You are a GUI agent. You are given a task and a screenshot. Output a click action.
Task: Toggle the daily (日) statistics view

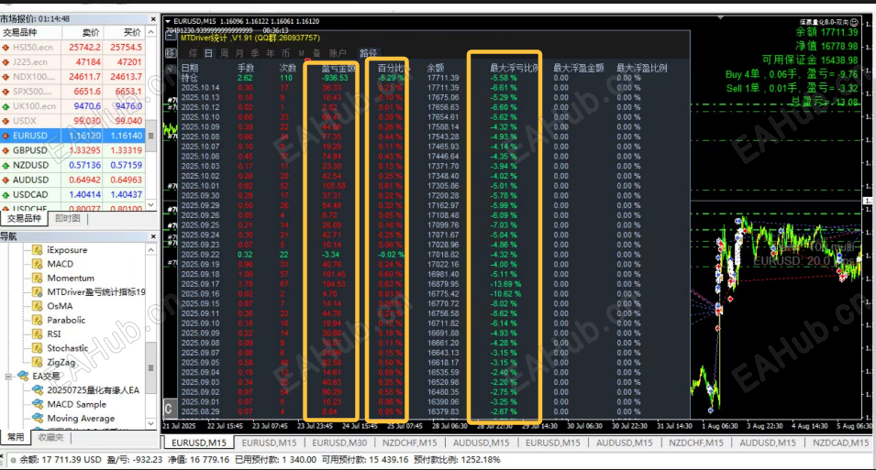tap(207, 53)
